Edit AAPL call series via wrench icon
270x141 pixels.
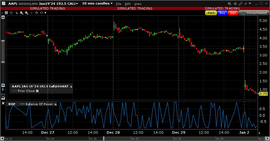(x=71, y=87)
